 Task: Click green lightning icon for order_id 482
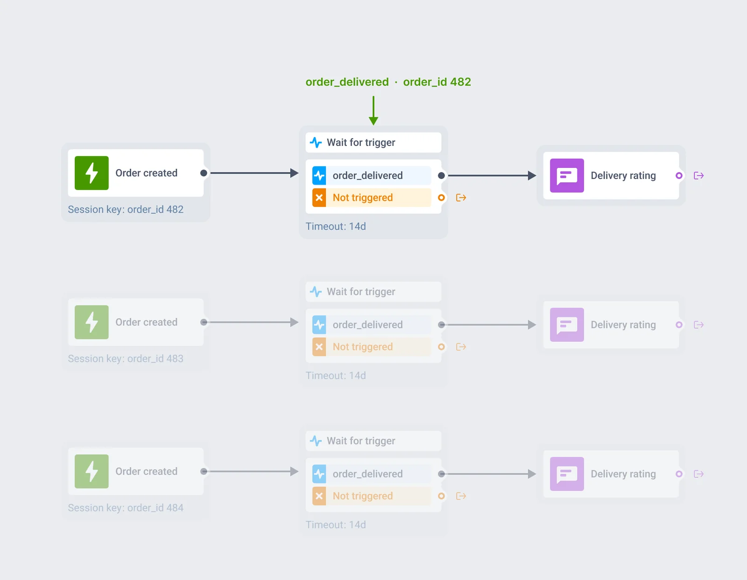coord(92,173)
